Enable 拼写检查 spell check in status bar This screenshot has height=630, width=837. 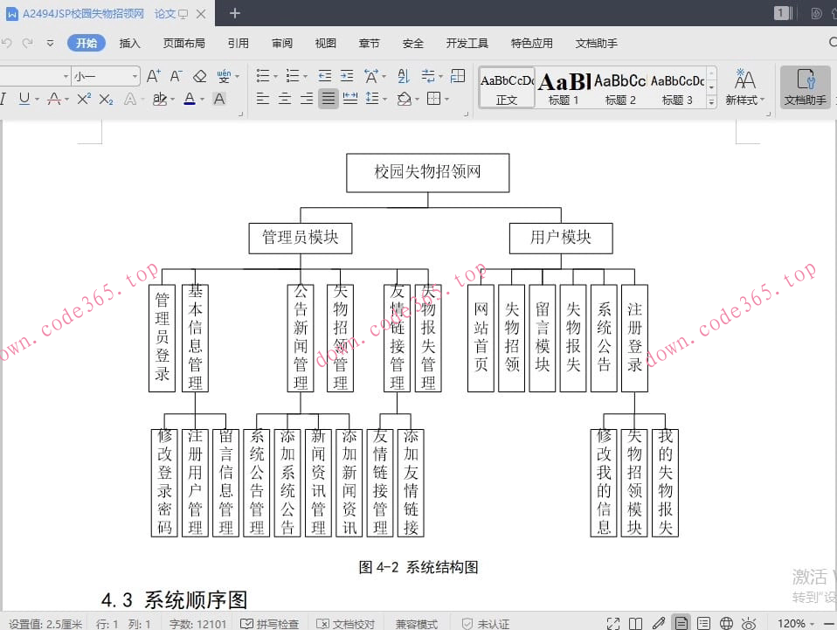click(x=277, y=622)
